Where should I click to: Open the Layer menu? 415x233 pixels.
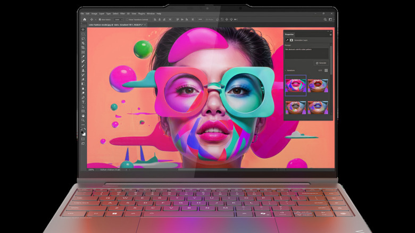pos(102,13)
